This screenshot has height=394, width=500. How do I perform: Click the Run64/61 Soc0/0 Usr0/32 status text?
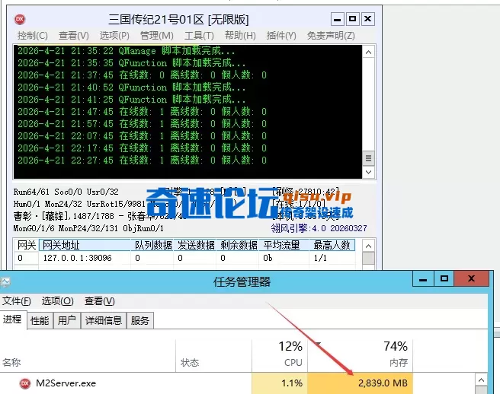click(66, 192)
